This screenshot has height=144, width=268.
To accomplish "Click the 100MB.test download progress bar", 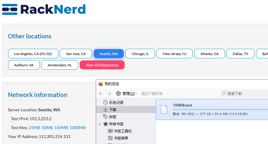I will [x=220, y=109].
